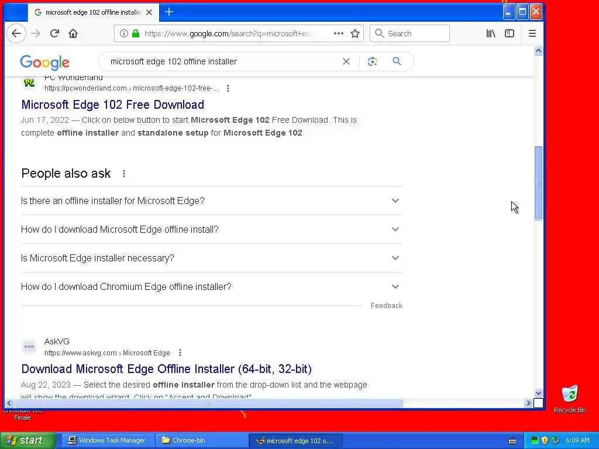
Task: Select the microsoft edge 102 offline installer tab
Action: click(x=93, y=12)
